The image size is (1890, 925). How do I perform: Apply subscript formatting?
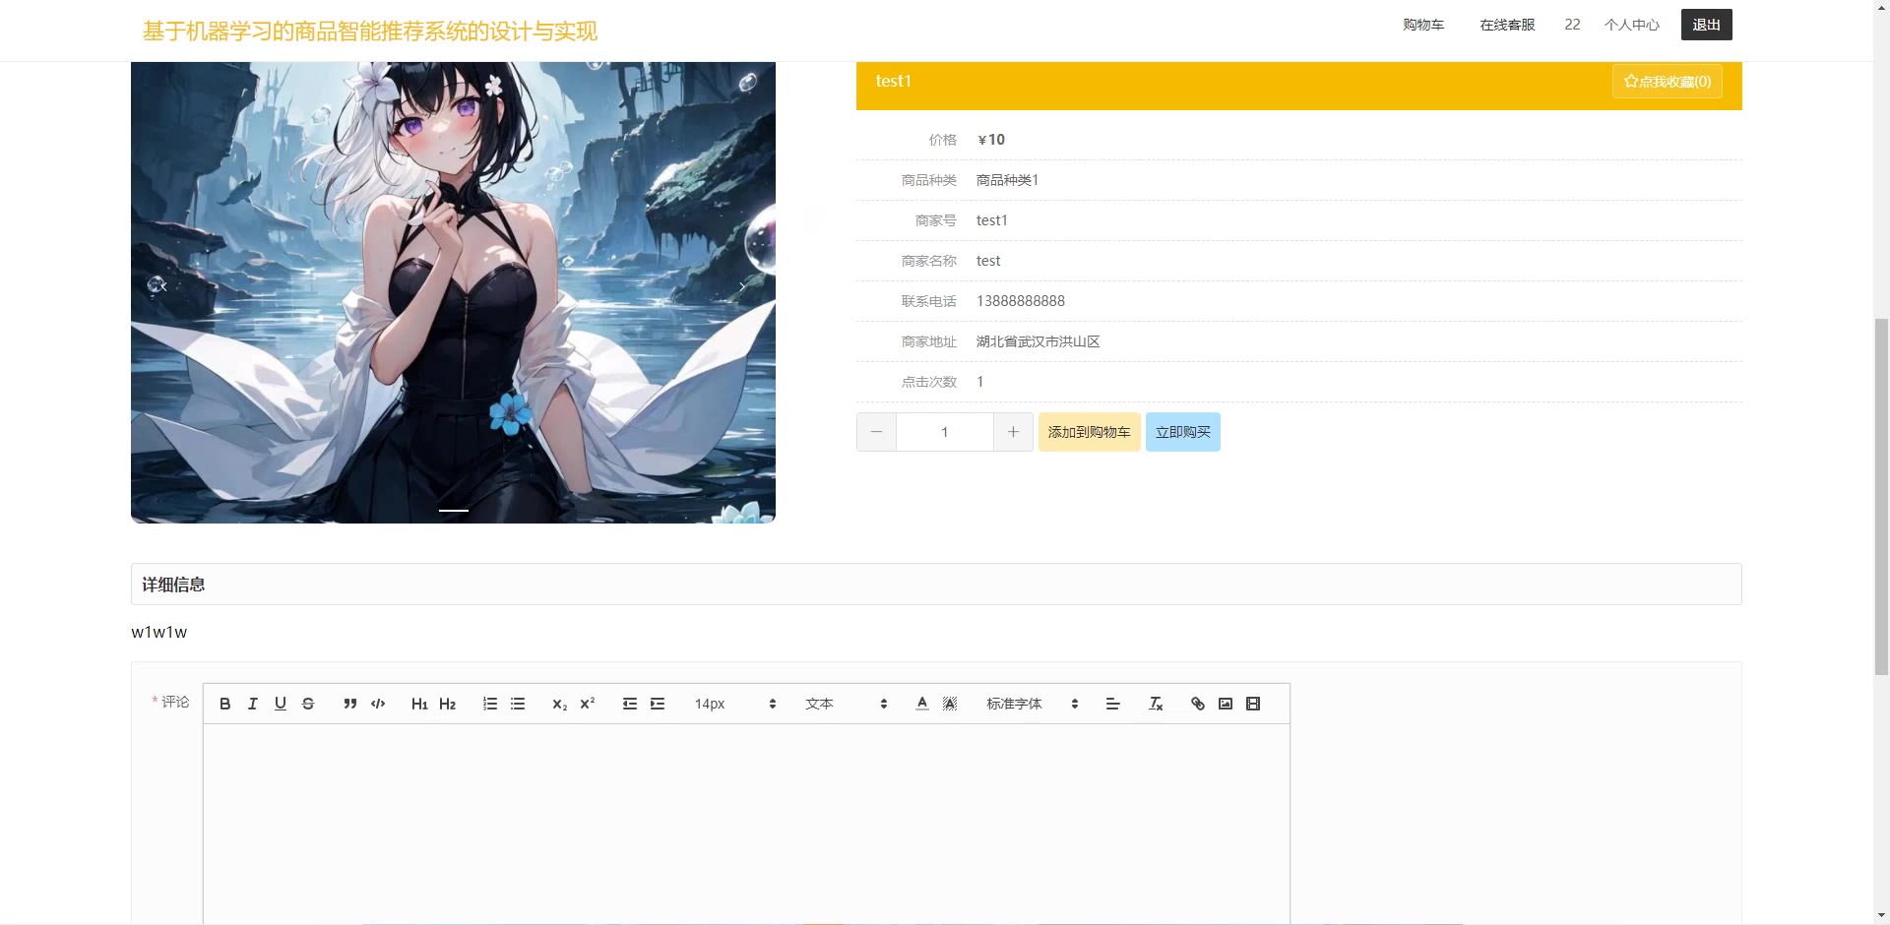[560, 704]
